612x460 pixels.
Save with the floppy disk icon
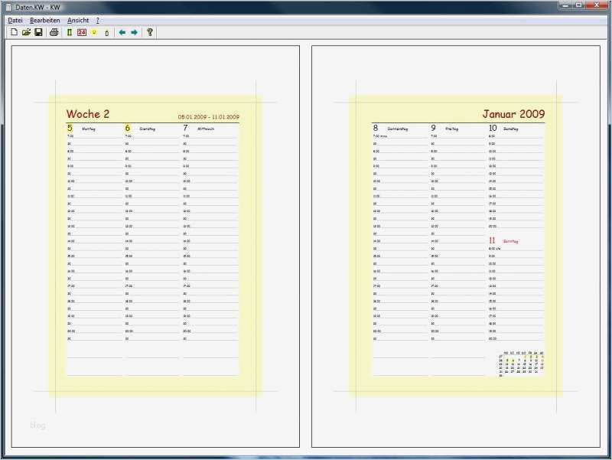(x=38, y=32)
